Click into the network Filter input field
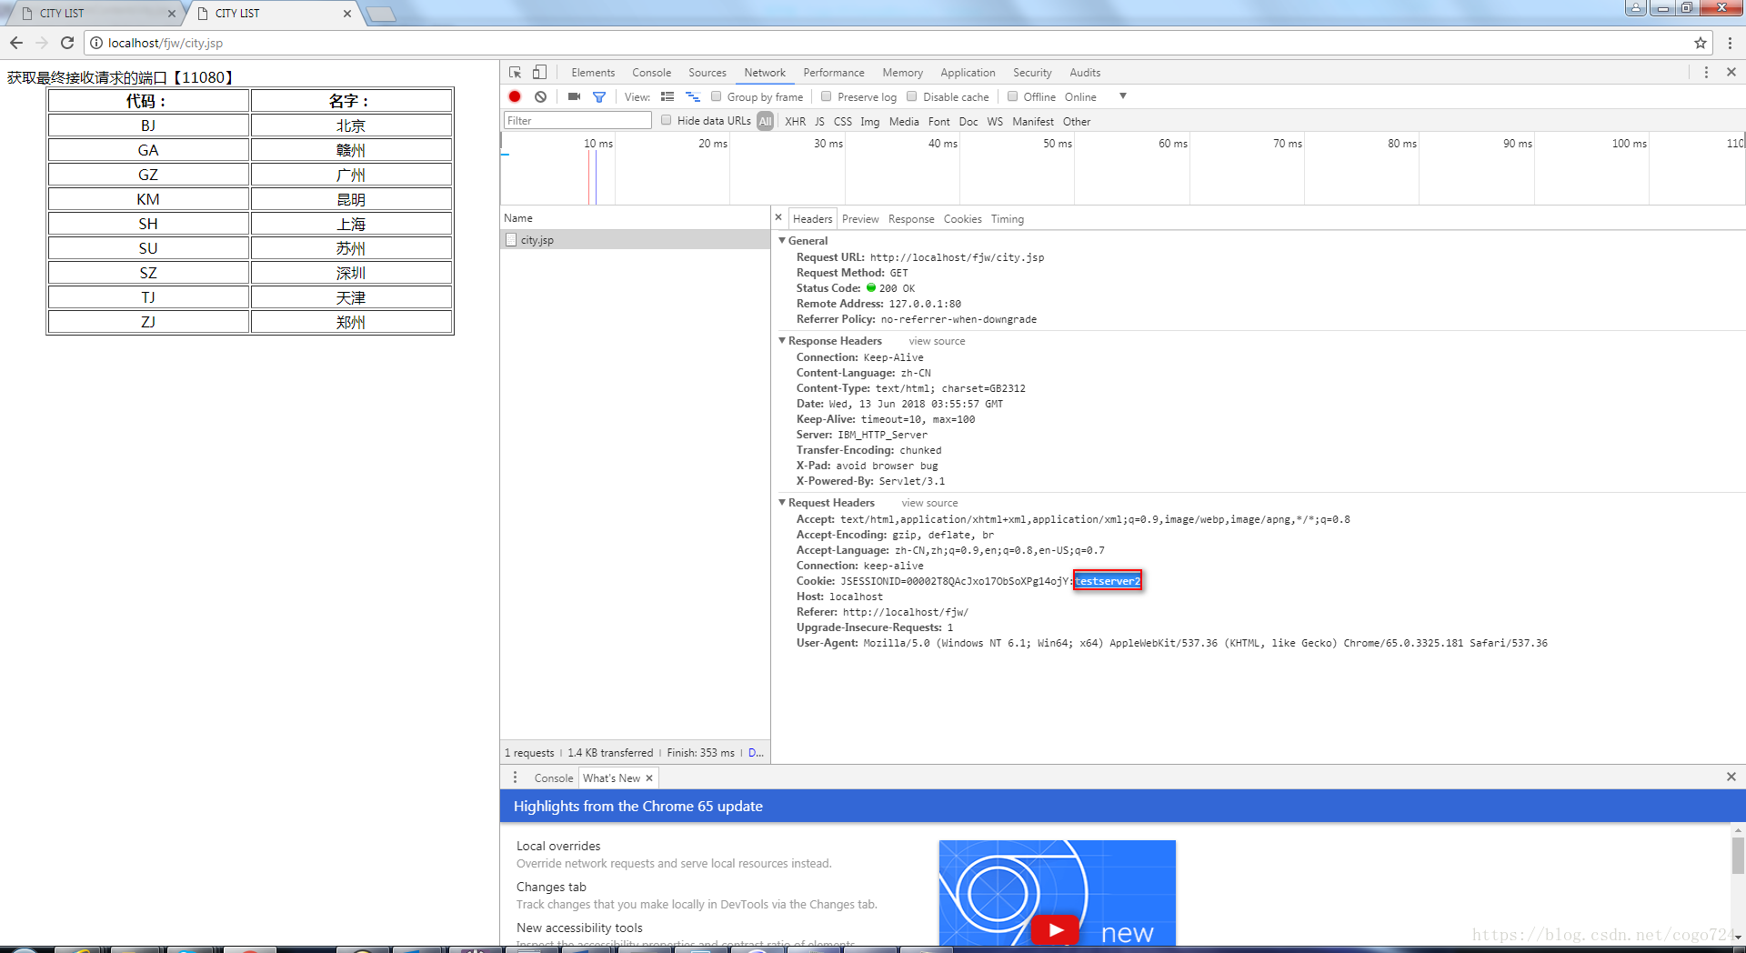Screen dimensions: 1746x953 click(577, 120)
